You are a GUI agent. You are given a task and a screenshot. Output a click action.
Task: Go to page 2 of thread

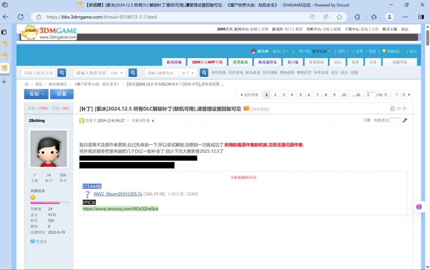[275, 95]
